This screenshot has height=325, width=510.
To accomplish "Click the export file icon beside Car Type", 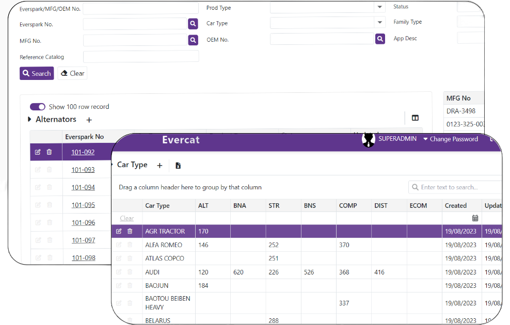I will [x=178, y=166].
